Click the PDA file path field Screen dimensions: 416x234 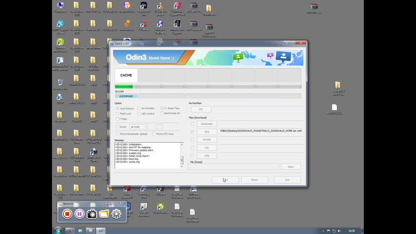pyautogui.click(x=261, y=131)
